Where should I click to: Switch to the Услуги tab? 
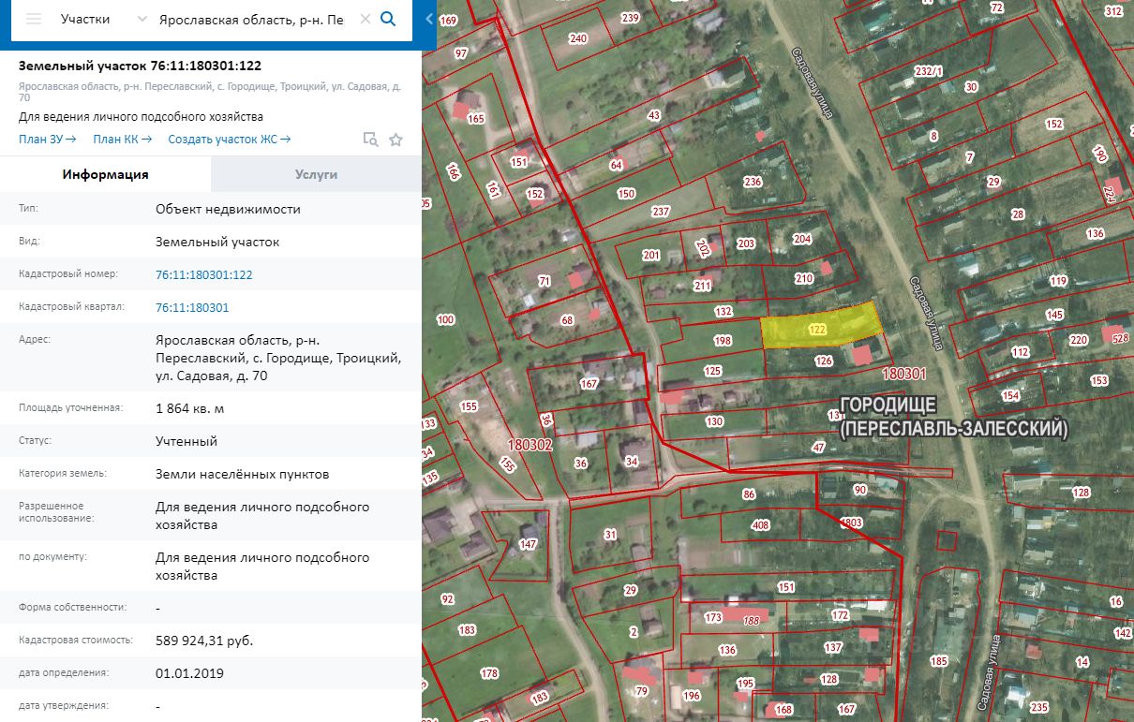click(x=316, y=174)
